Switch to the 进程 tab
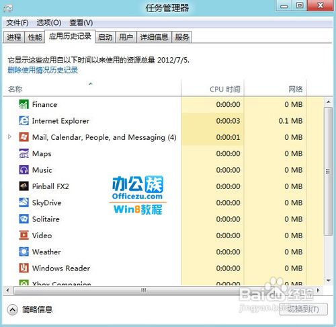Screen dimensions: 336x327 14,37
